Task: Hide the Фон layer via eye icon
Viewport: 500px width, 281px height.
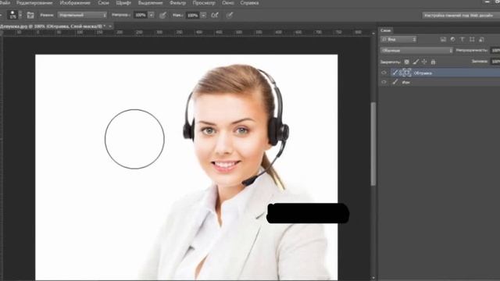Action: [x=384, y=82]
